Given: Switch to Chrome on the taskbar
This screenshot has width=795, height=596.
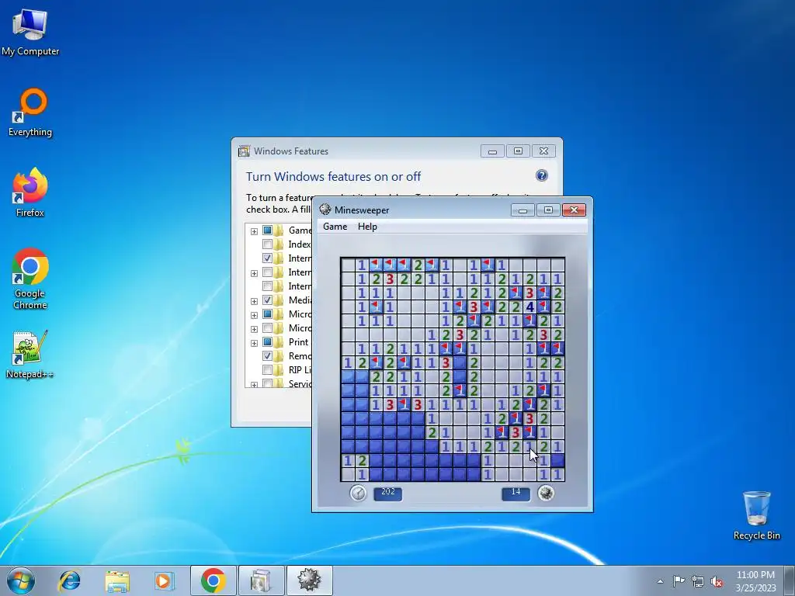Looking at the screenshot, I should tap(213, 580).
